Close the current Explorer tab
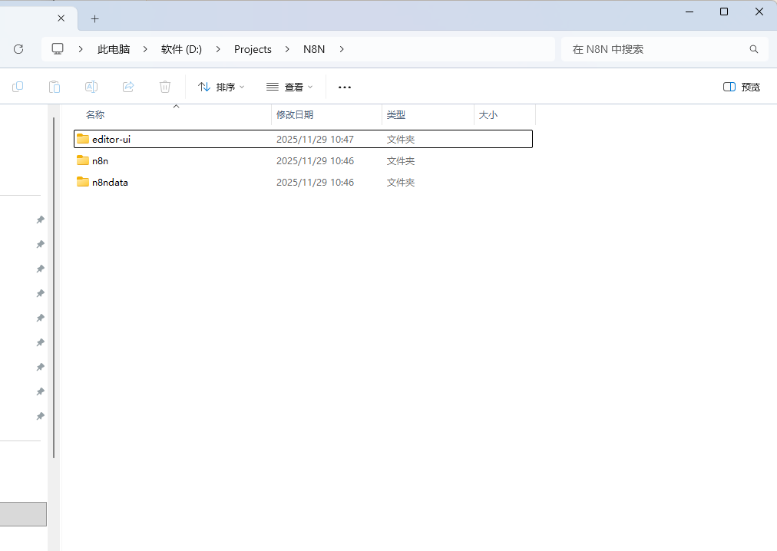 [x=61, y=18]
